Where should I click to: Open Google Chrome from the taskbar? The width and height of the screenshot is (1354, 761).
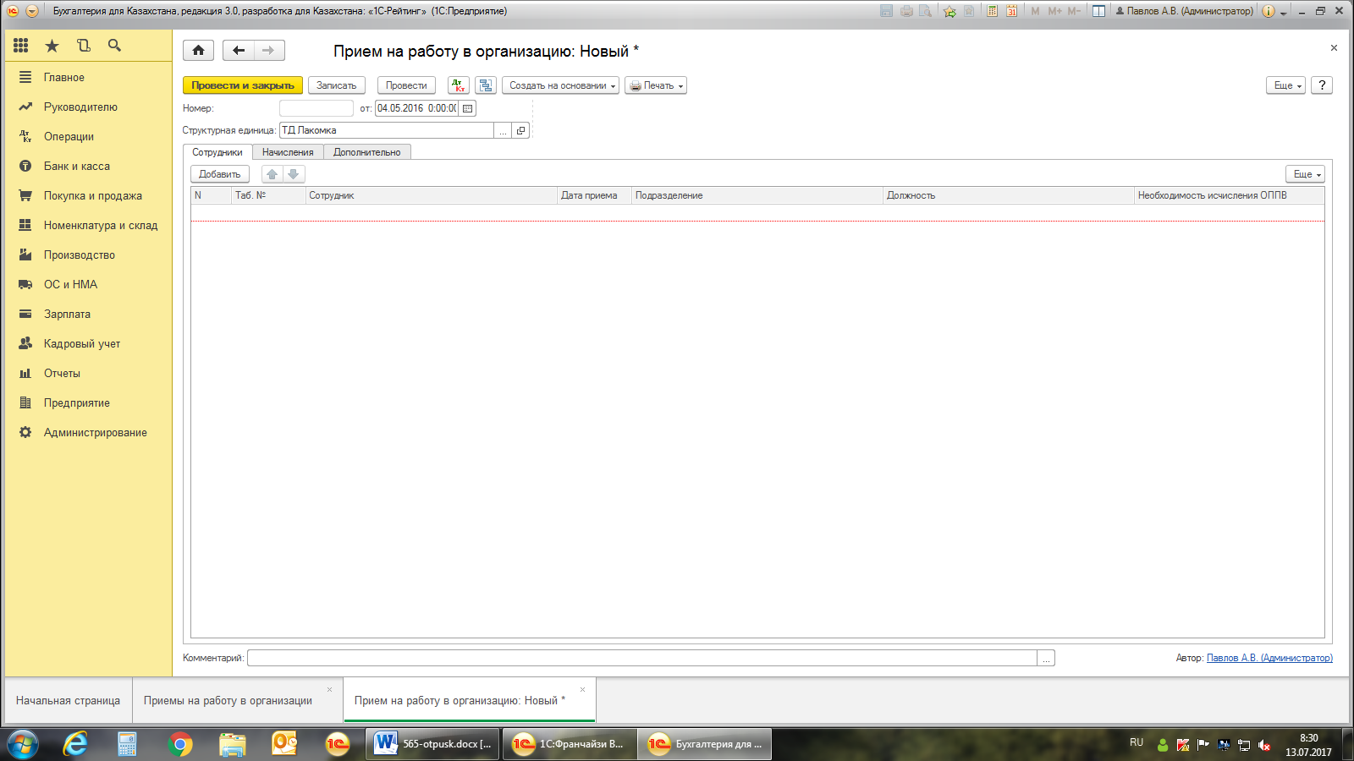179,744
